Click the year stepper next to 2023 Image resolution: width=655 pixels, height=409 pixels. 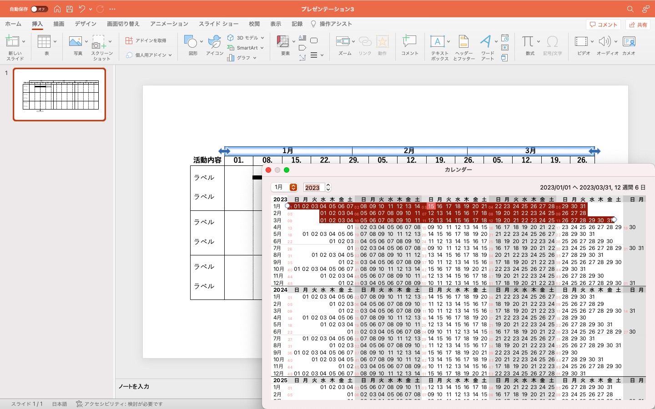[328, 187]
